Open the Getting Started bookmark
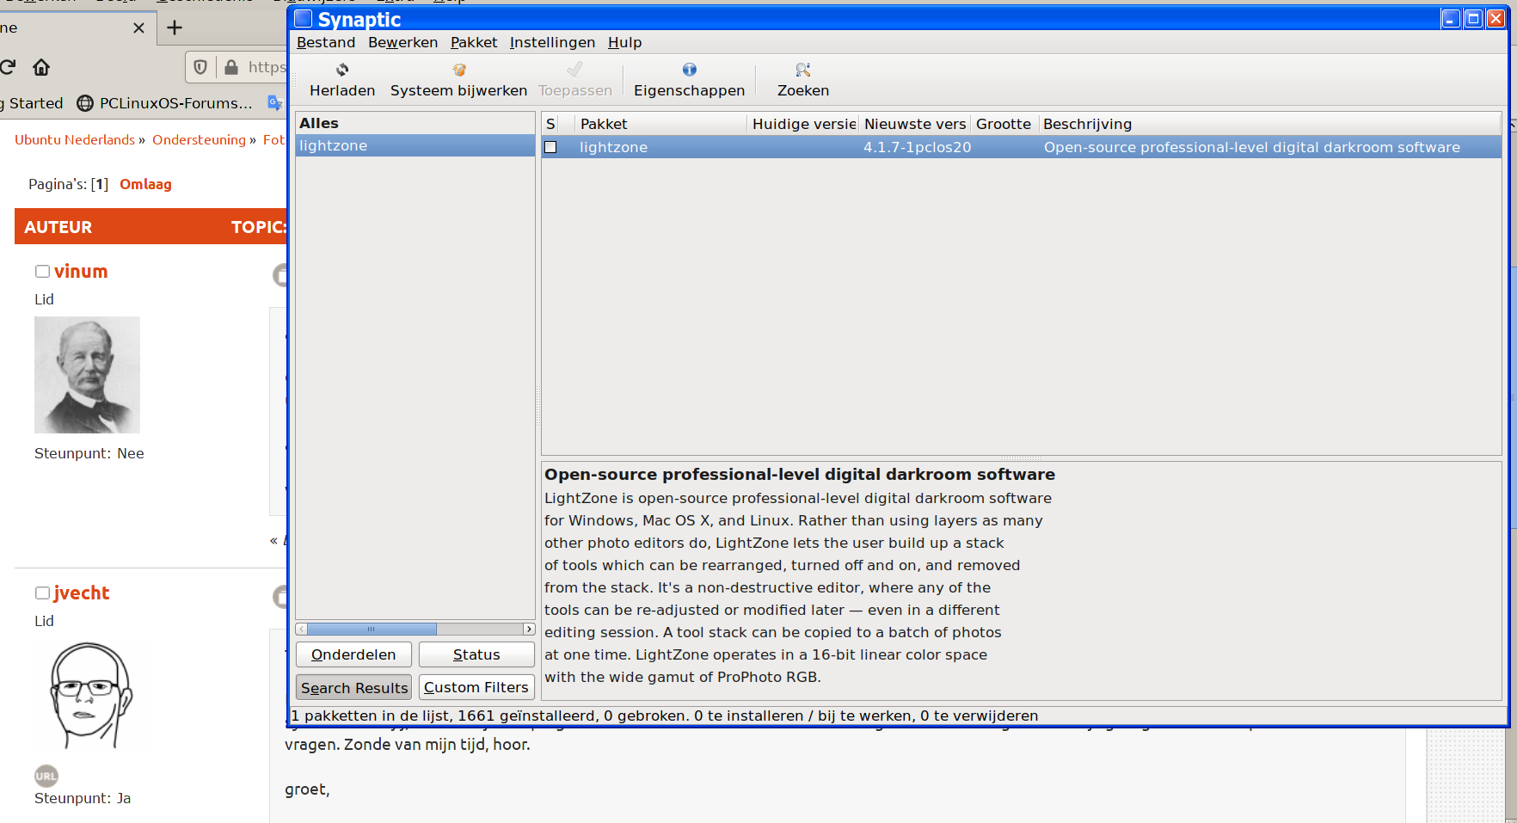Image resolution: width=1517 pixels, height=823 pixels. [x=32, y=103]
